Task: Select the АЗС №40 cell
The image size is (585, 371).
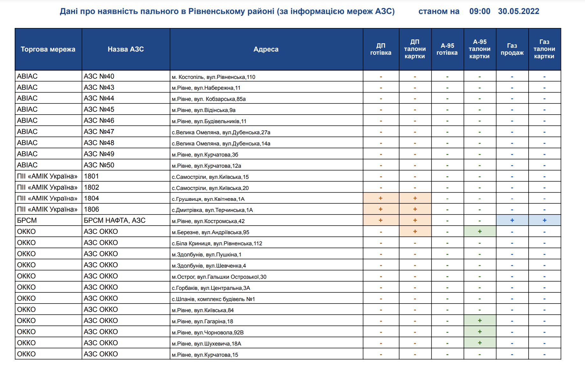Action: (99, 76)
